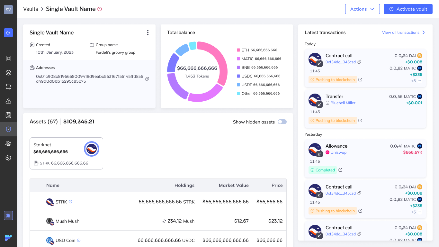Go to Vaults breadcrumb
Viewport: 439px width, 247px height.
click(x=31, y=9)
